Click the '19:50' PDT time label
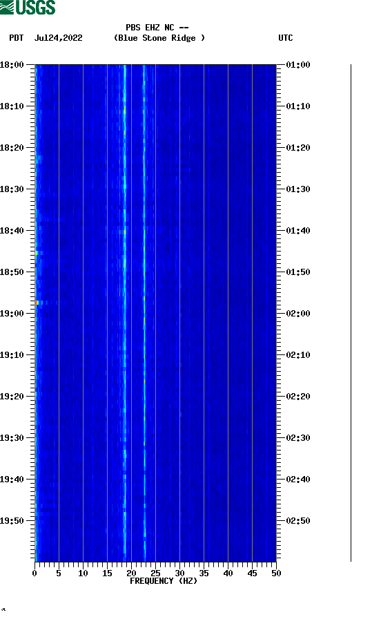The height and width of the screenshot is (617, 381). pyautogui.click(x=12, y=520)
